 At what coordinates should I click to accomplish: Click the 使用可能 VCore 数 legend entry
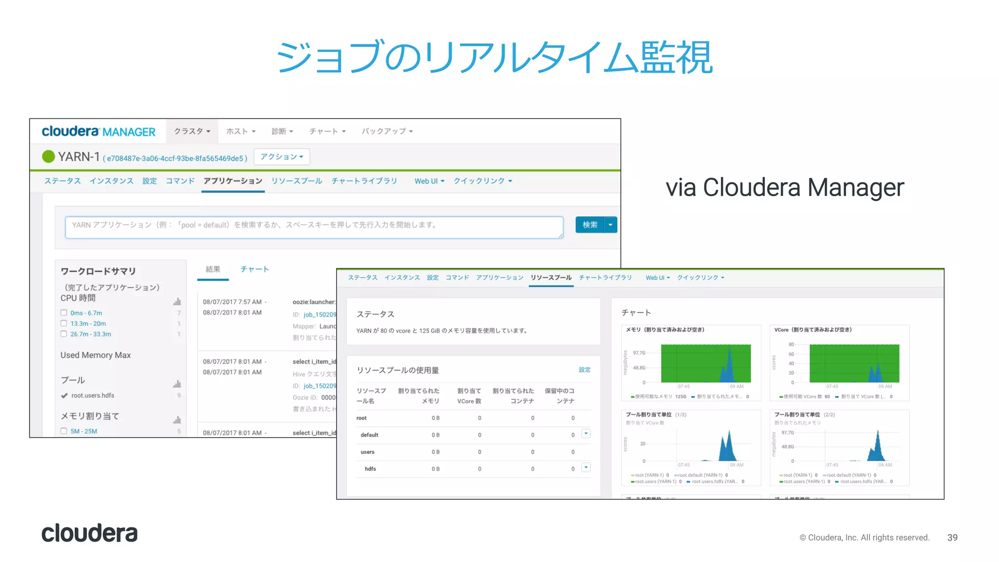coord(804,397)
